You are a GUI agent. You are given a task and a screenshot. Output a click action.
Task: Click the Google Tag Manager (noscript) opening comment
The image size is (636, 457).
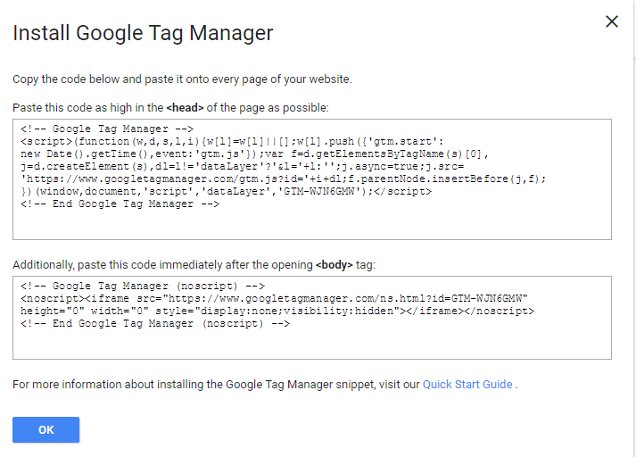143,287
